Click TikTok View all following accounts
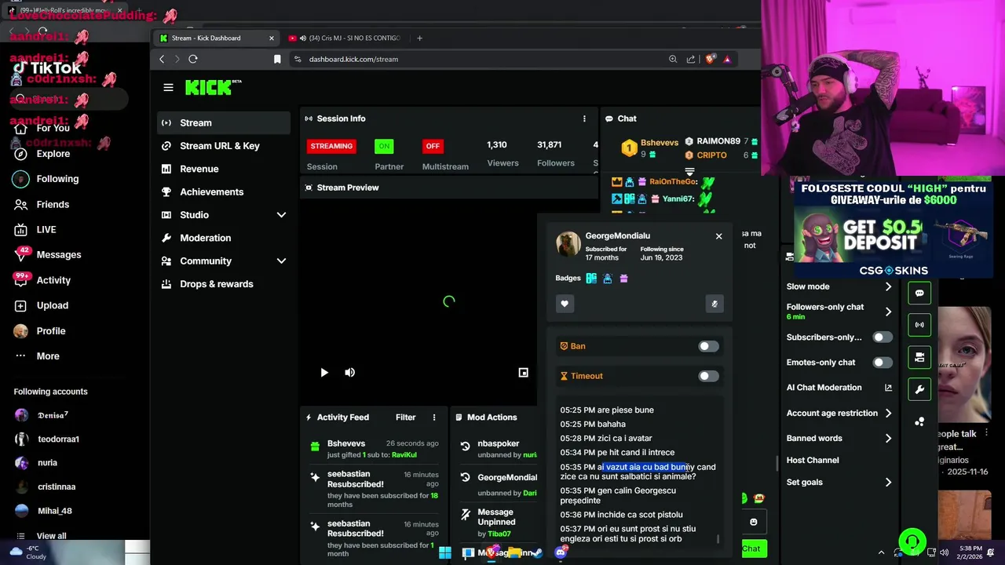The width and height of the screenshot is (1005, 565). 51,536
